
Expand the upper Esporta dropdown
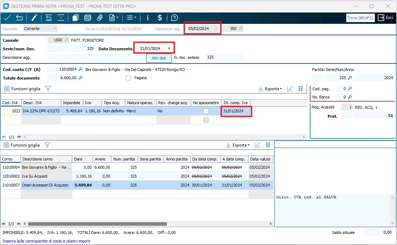point(270,89)
